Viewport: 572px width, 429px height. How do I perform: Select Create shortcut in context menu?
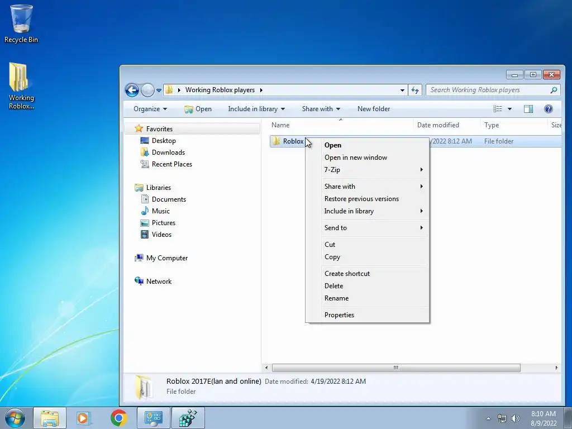(368, 274)
